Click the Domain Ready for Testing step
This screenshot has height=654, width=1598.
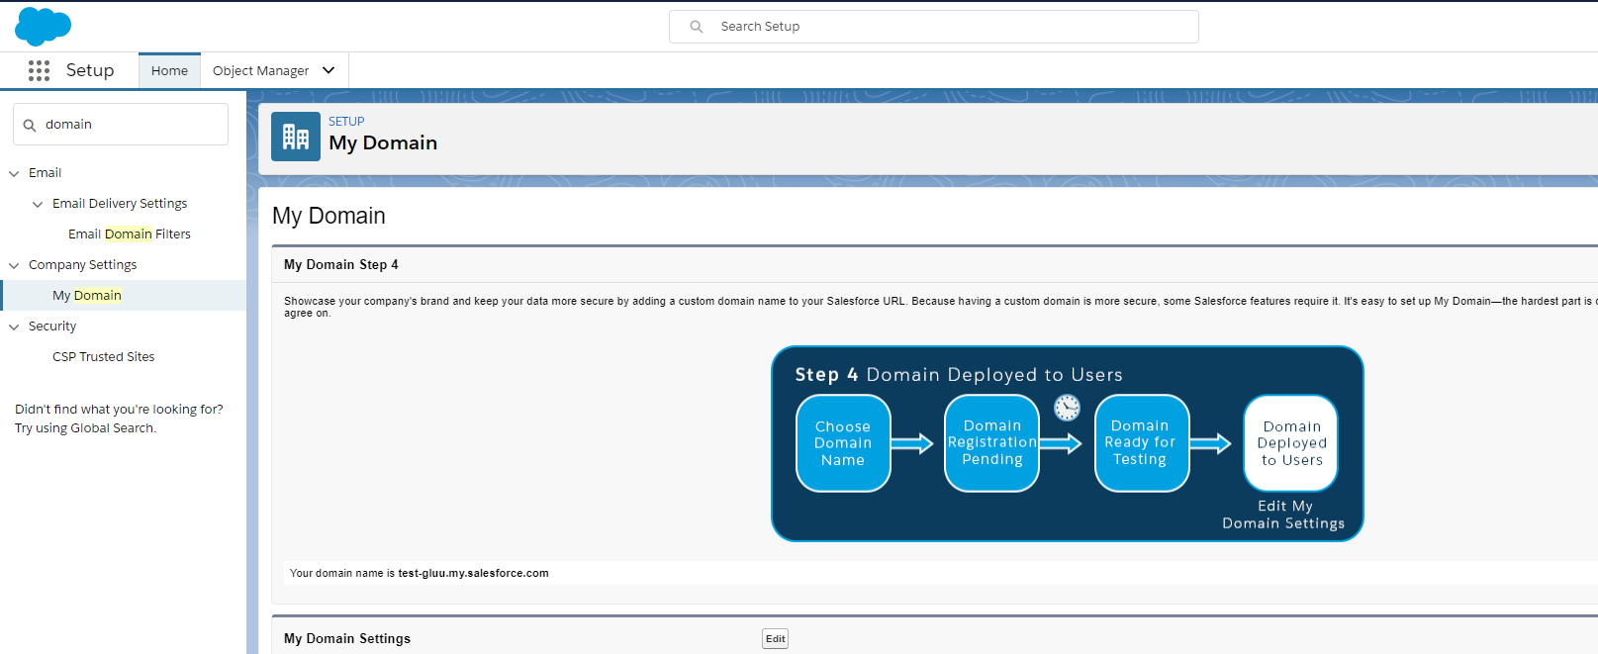[x=1141, y=443]
